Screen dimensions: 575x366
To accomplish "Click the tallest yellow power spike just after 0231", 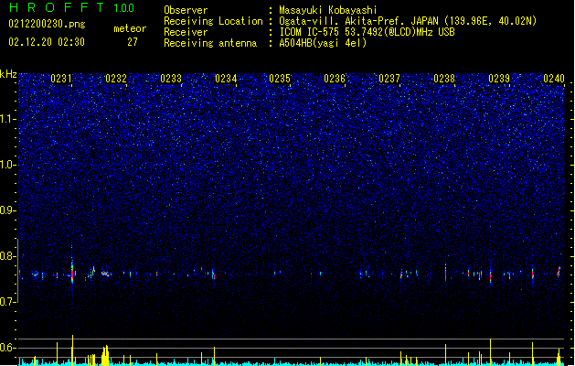I will 72,350.
